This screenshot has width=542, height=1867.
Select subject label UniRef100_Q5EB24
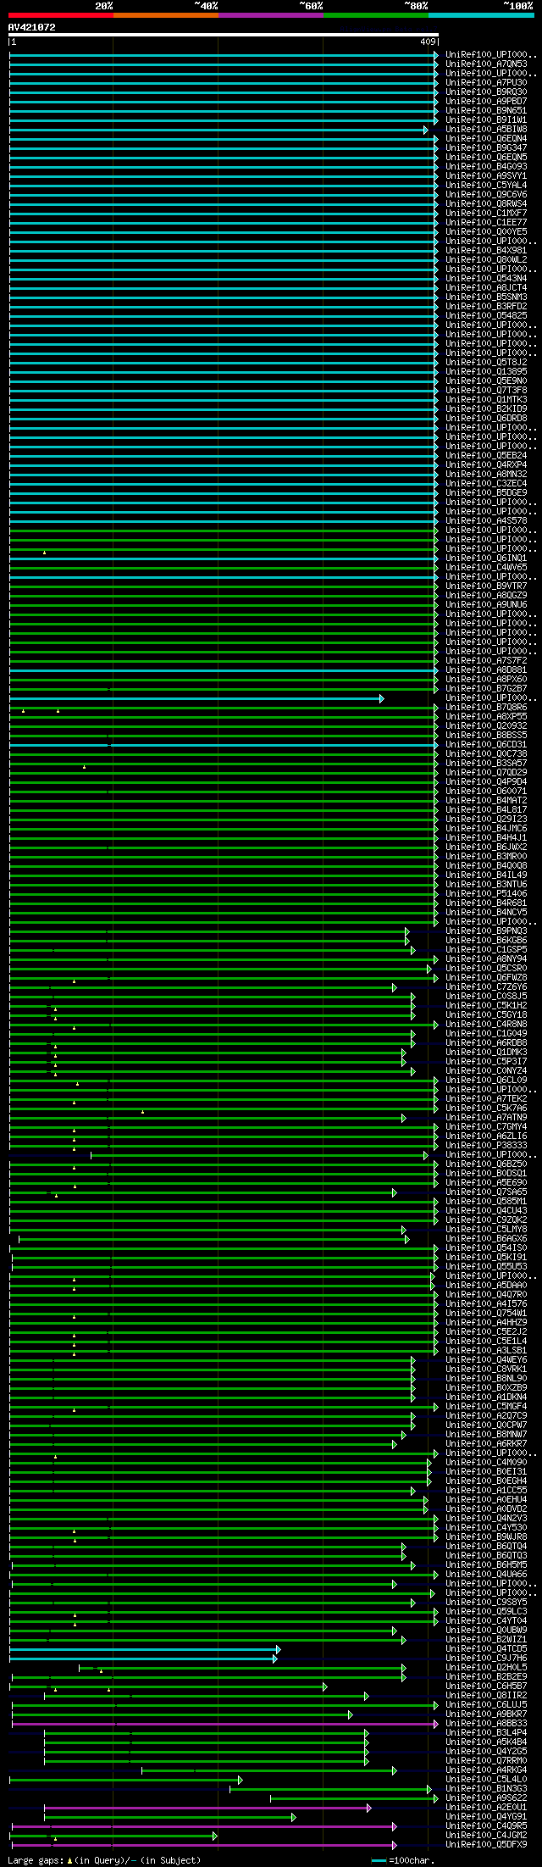pos(486,456)
